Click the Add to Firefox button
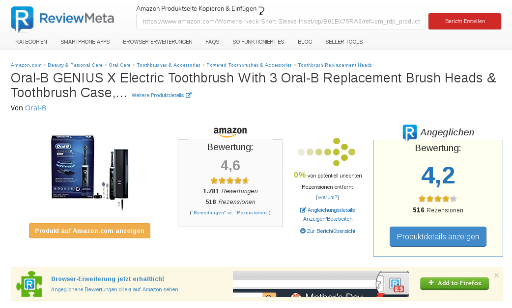The height and width of the screenshot is (308, 512). point(455,283)
